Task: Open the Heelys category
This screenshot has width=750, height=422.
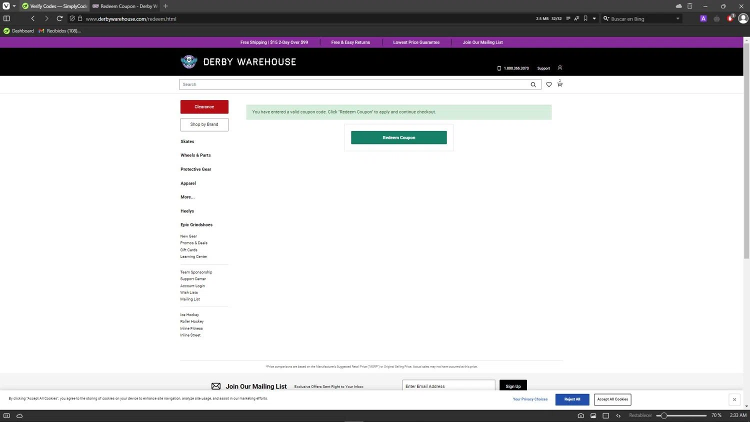Action: (x=187, y=211)
